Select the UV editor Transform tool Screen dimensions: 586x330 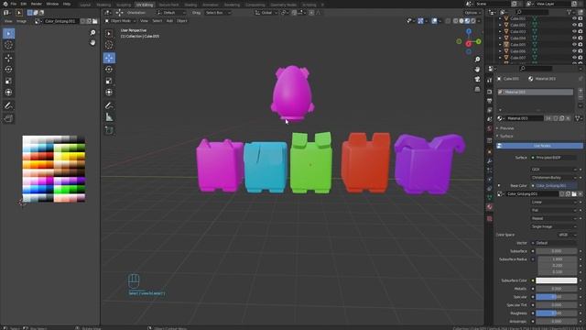pos(8,92)
